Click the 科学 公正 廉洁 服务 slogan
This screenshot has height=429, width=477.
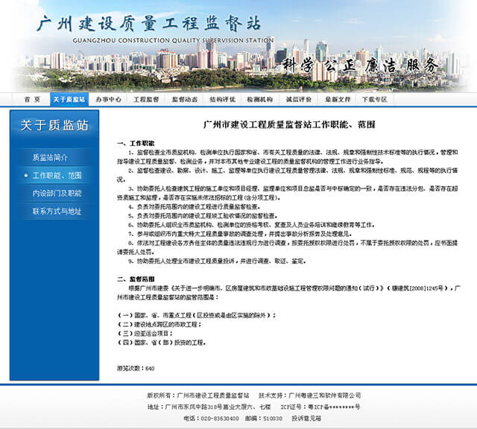click(360, 66)
